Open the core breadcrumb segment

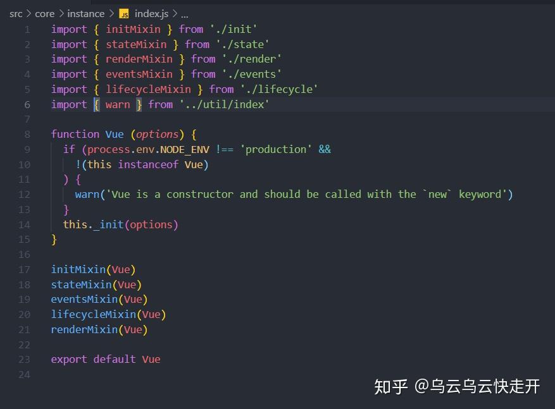click(44, 14)
